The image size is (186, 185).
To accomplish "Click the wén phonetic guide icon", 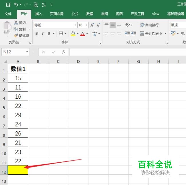I will (94, 34).
